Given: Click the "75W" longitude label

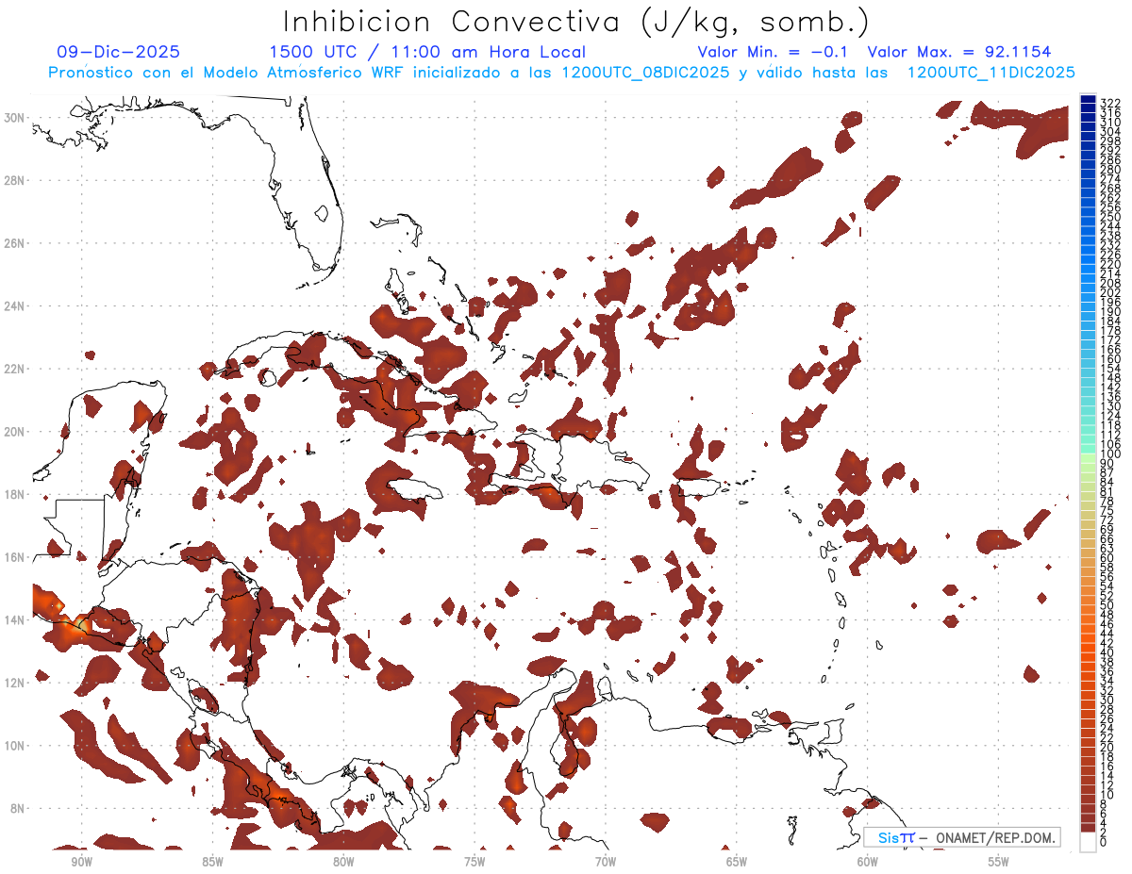Looking at the screenshot, I should click(474, 862).
